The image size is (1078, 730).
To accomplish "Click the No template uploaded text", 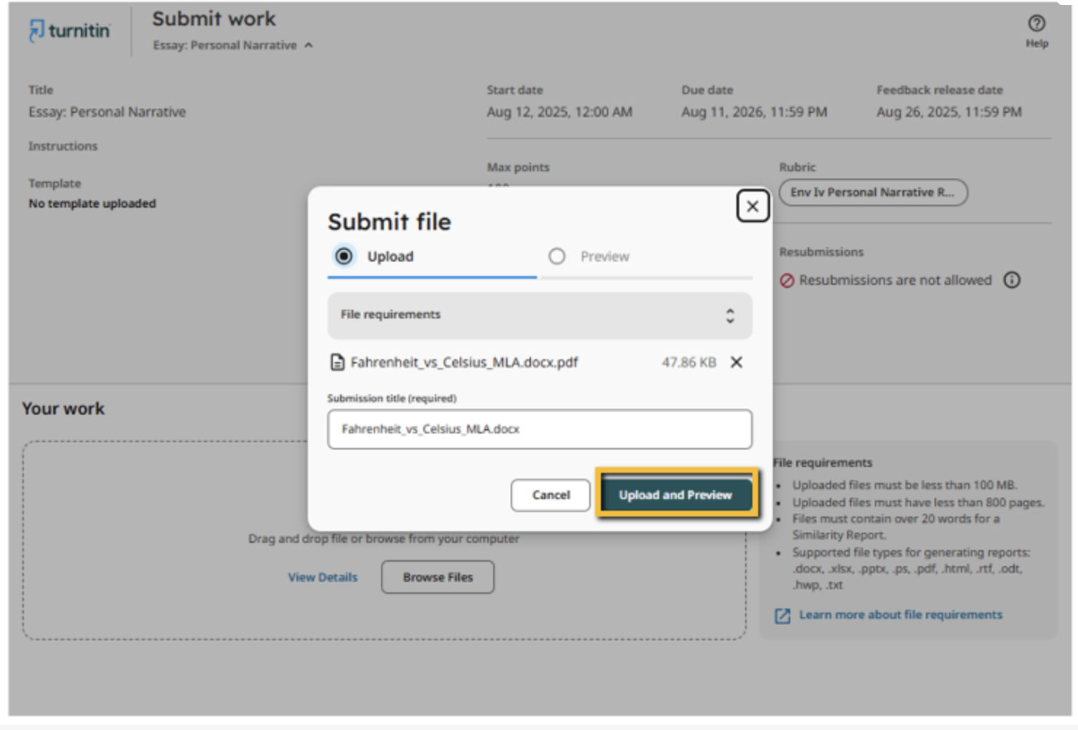I will [x=92, y=203].
